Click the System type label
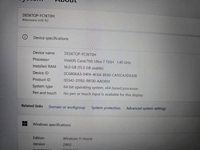 (x=43, y=86)
